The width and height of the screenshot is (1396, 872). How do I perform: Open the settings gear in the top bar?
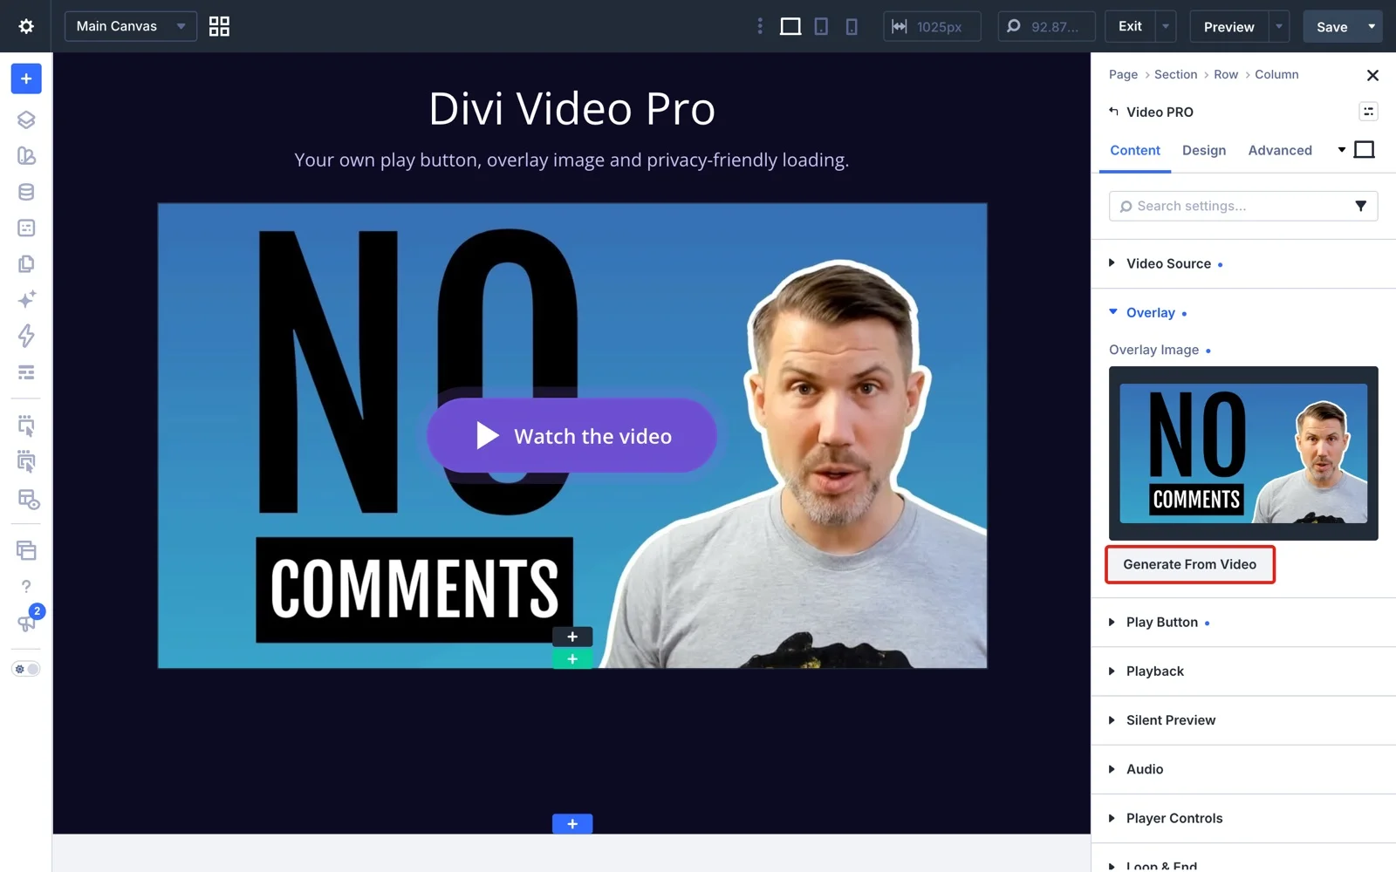26,26
